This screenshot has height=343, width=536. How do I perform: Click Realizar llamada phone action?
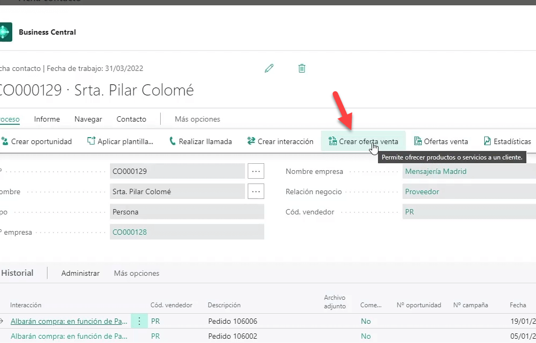tap(200, 141)
